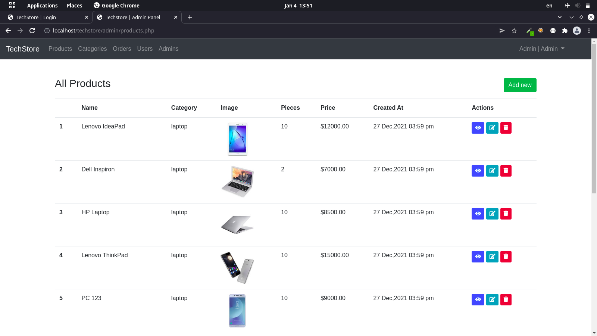Image resolution: width=597 pixels, height=336 pixels.
Task: Expand the Admin | Admin dropdown
Action: tap(542, 49)
